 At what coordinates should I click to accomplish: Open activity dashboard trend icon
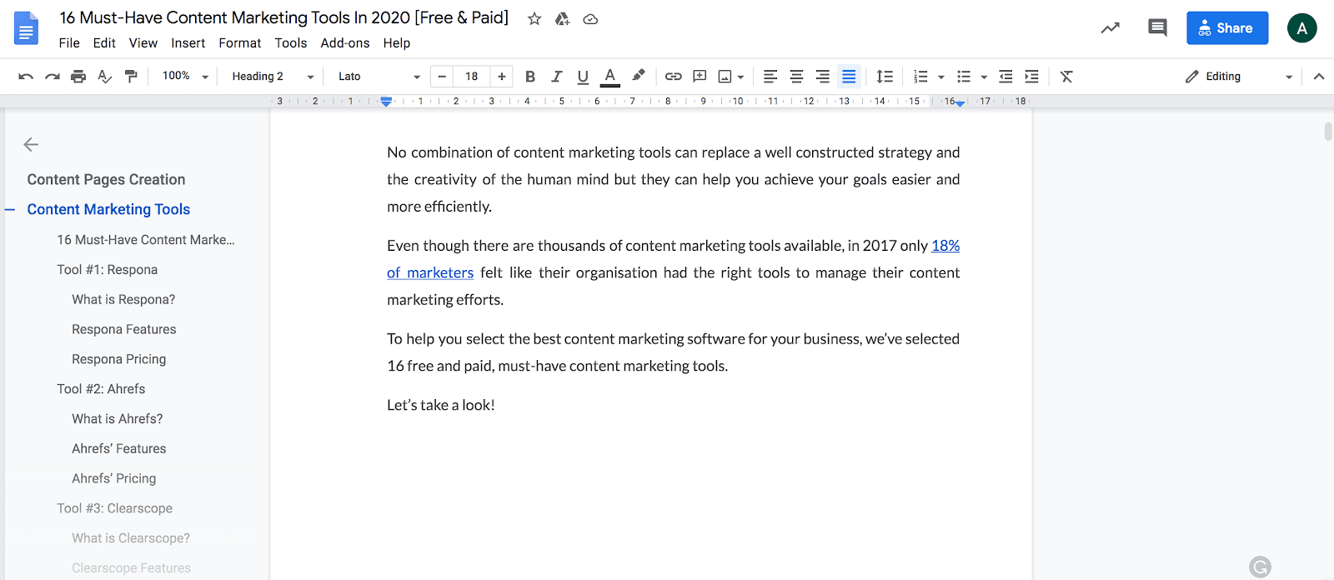pyautogui.click(x=1110, y=28)
